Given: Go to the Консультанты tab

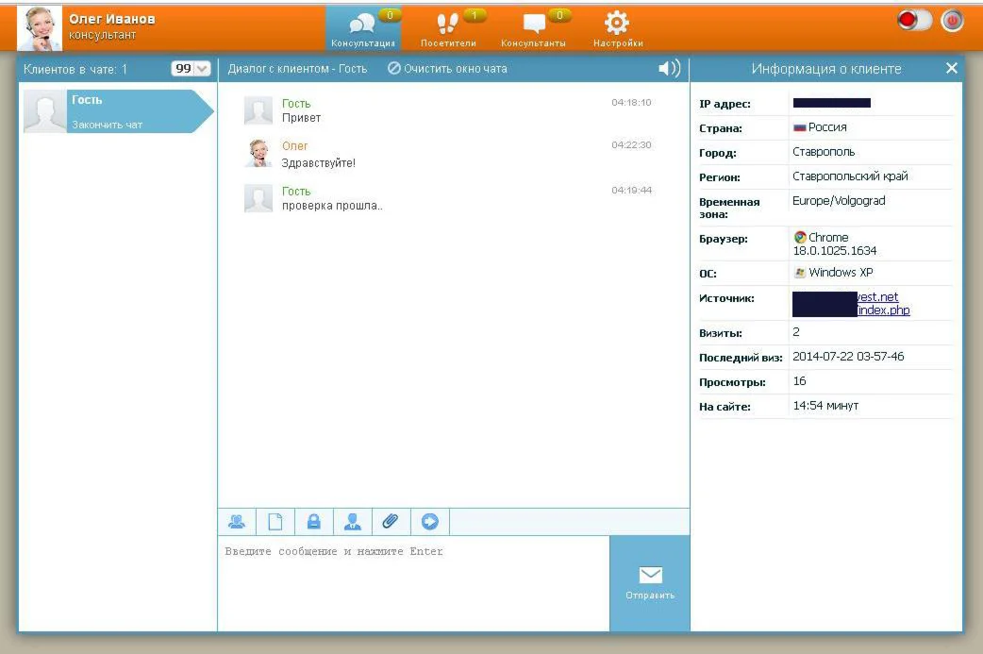Looking at the screenshot, I should point(534,28).
